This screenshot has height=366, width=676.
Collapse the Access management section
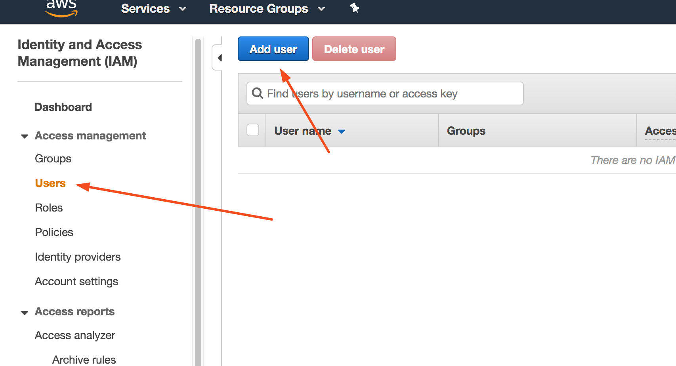click(25, 136)
